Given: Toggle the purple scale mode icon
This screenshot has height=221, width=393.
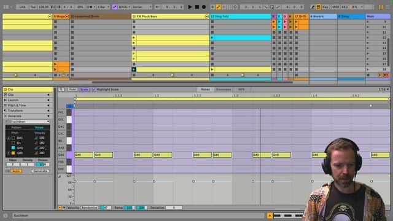Looking at the screenshot, I should coord(115,7).
